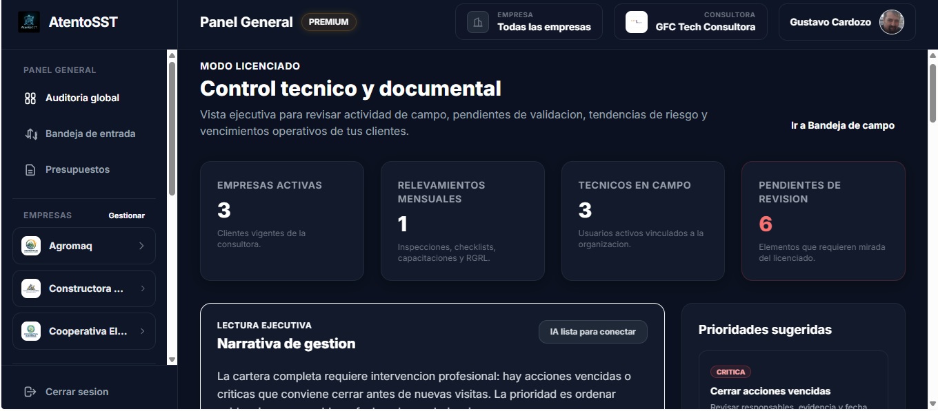Open the Consultora GFC Tech selector
Screen dimensions: 938x411
point(690,22)
